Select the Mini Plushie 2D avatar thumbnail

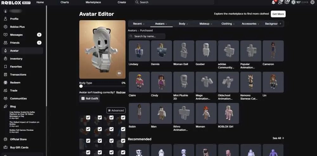point(184,82)
